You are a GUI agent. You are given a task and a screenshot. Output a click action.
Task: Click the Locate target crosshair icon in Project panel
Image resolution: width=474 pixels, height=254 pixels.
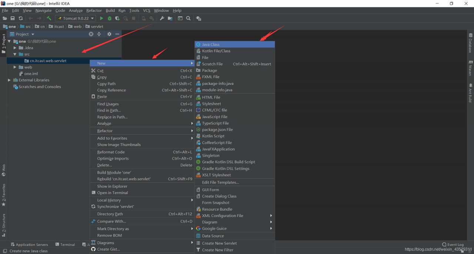coord(91,34)
